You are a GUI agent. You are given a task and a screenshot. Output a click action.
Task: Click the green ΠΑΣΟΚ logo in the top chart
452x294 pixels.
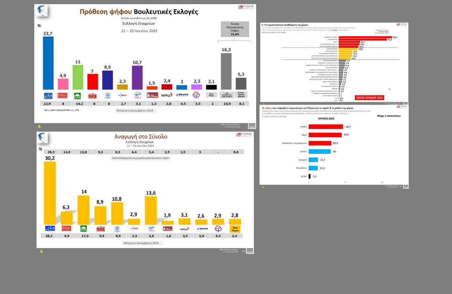pos(78,95)
